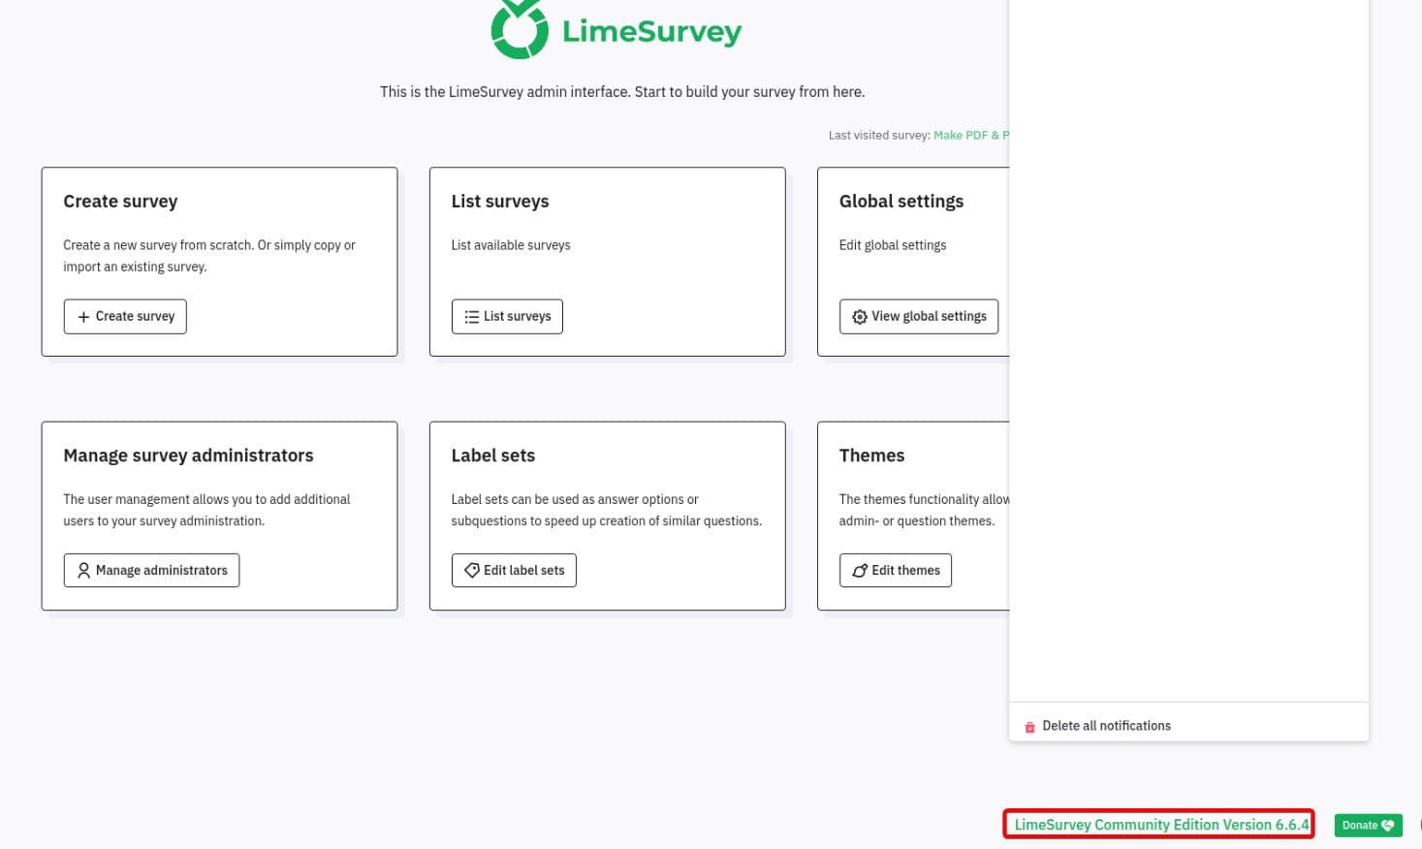
Task: Click the LimeSurvey logo
Action: coord(616,30)
